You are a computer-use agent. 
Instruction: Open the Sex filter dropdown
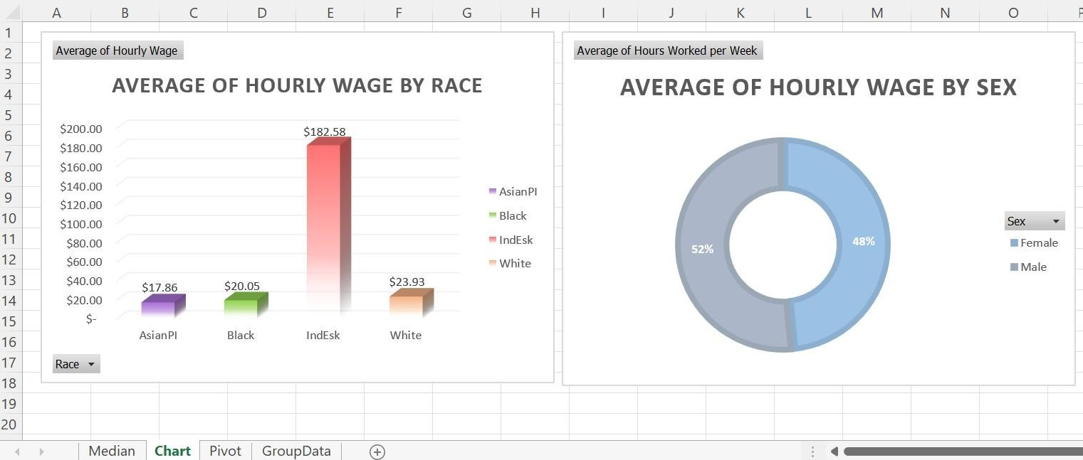(x=1055, y=221)
